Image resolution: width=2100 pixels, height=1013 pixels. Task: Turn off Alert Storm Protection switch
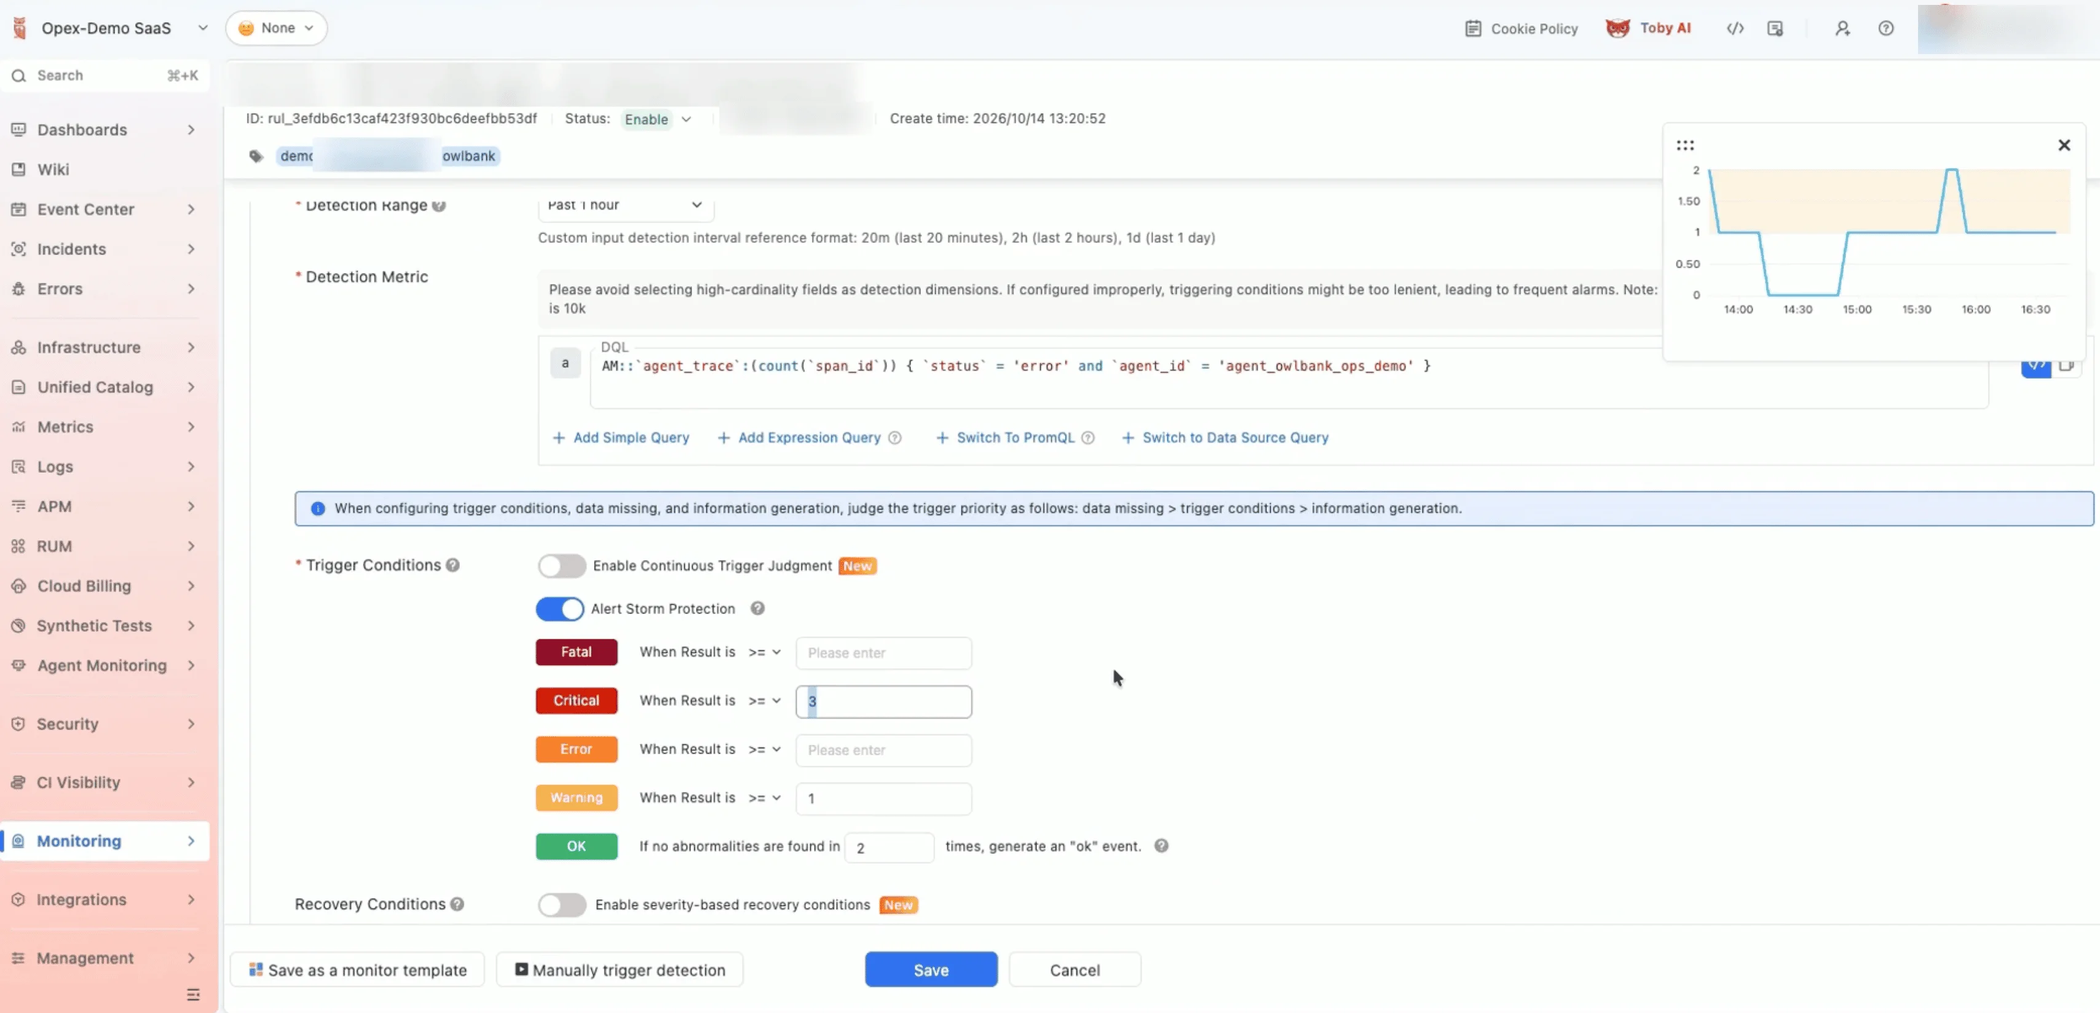click(x=559, y=609)
